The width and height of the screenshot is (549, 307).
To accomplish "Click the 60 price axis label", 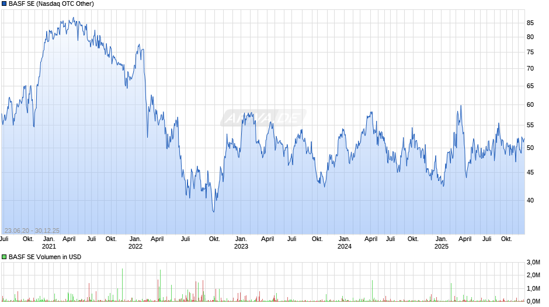I will (x=530, y=104).
